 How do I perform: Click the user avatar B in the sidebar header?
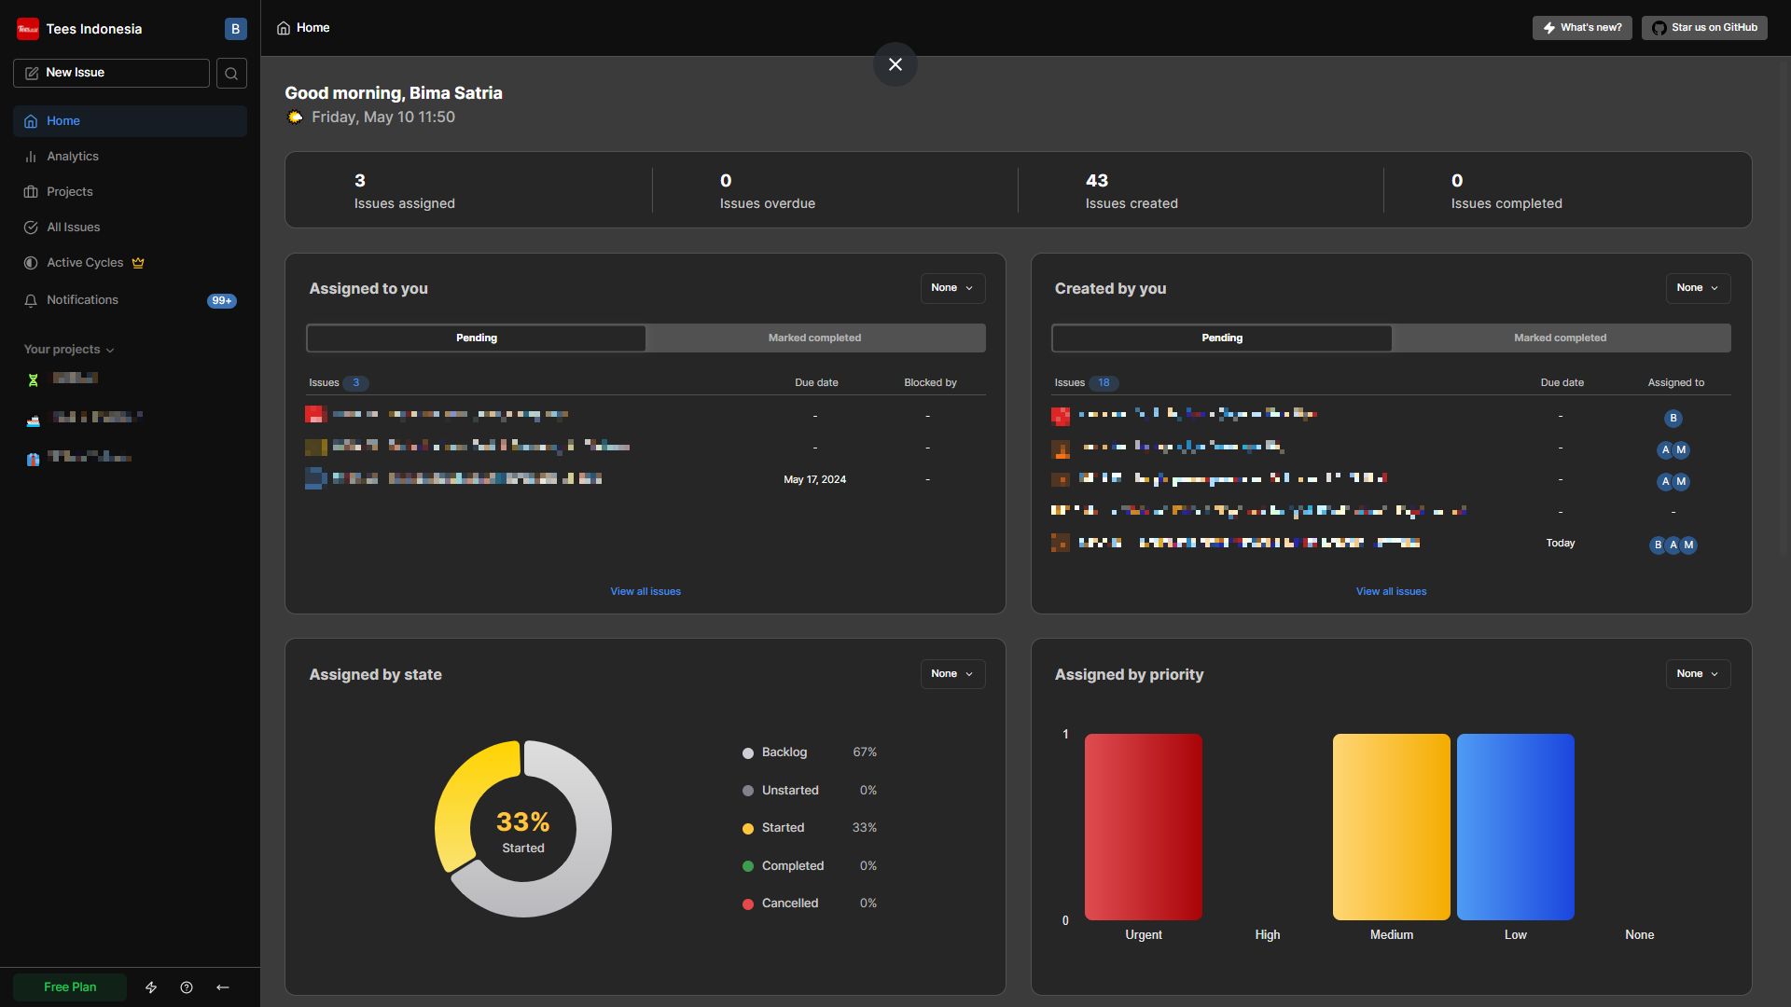[235, 29]
